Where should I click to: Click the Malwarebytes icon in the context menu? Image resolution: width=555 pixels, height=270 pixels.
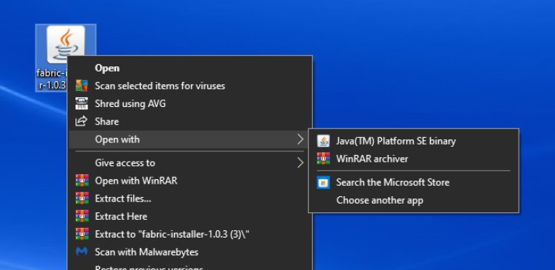point(81,252)
